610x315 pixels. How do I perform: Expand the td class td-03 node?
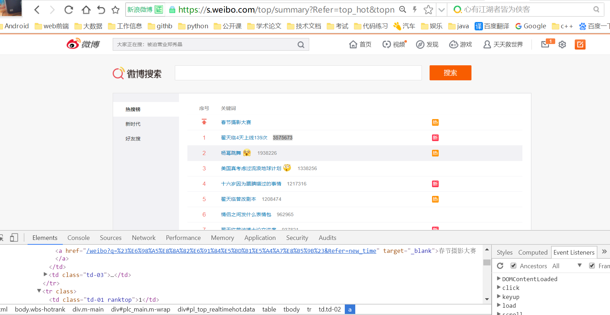(45, 274)
